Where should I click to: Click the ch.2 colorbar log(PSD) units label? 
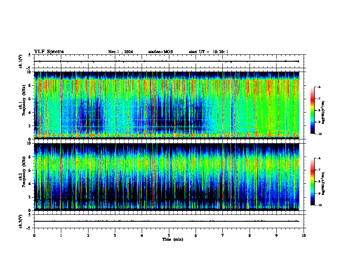click(323, 183)
